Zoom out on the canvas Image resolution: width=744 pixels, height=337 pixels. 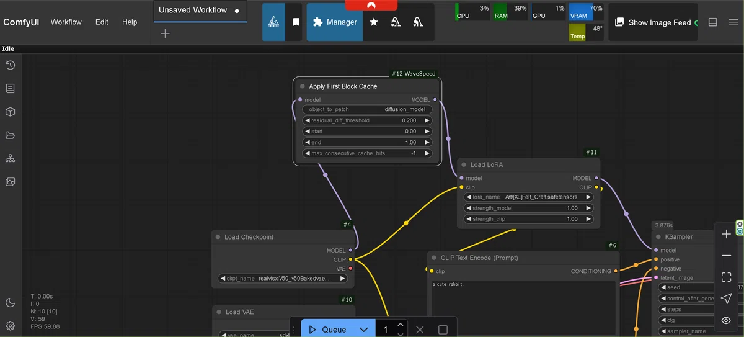click(727, 256)
